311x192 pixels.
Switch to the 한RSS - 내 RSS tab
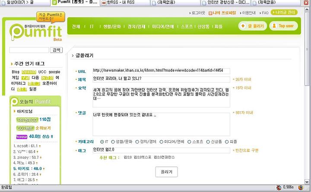(125, 3)
